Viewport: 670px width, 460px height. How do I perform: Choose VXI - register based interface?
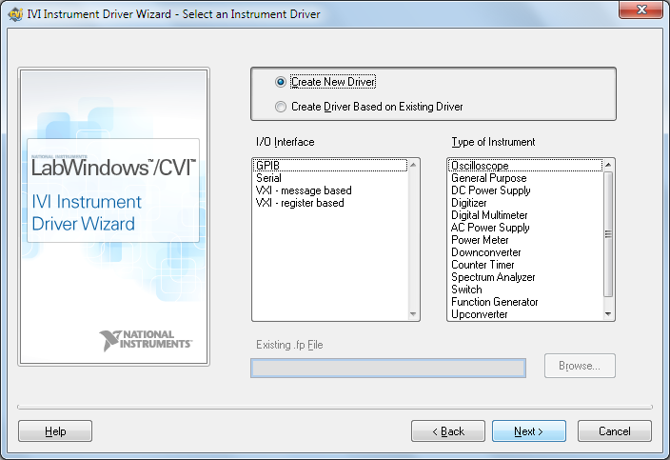300,203
